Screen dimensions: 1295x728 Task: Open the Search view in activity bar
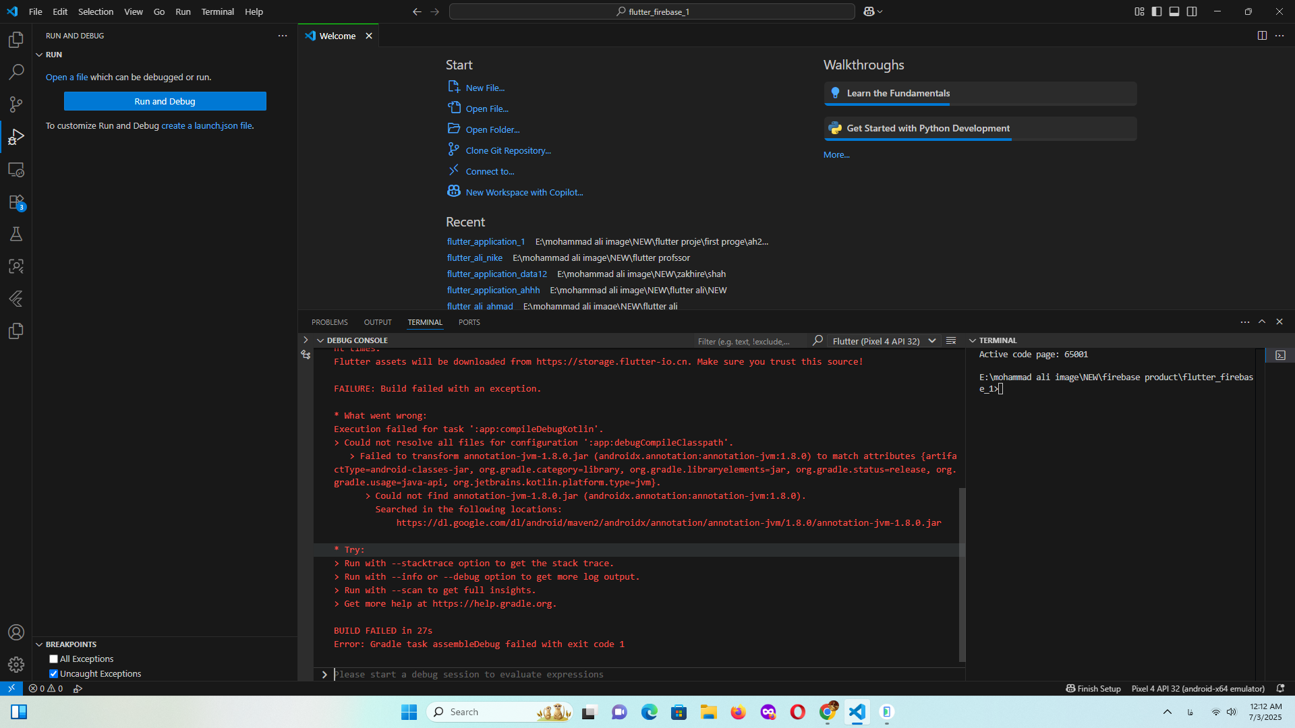pyautogui.click(x=16, y=72)
